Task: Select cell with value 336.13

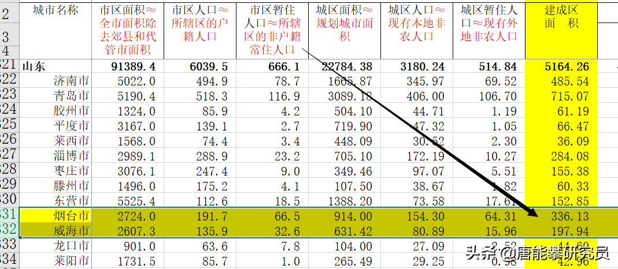Action: 560,216
